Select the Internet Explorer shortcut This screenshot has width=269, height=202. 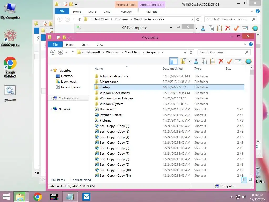click(169, 115)
